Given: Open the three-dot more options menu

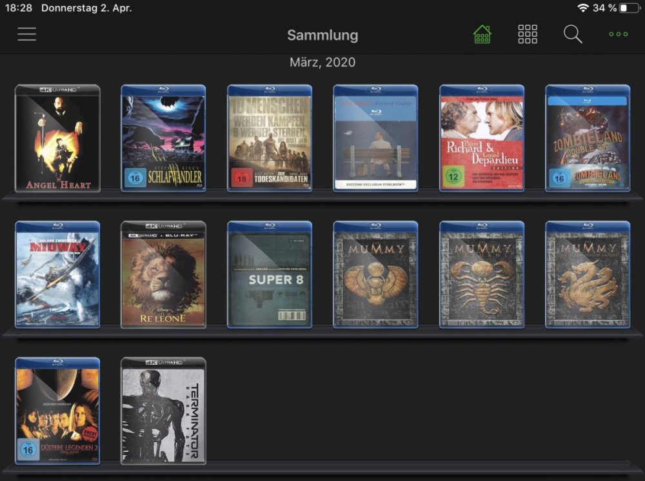Looking at the screenshot, I should click(619, 34).
